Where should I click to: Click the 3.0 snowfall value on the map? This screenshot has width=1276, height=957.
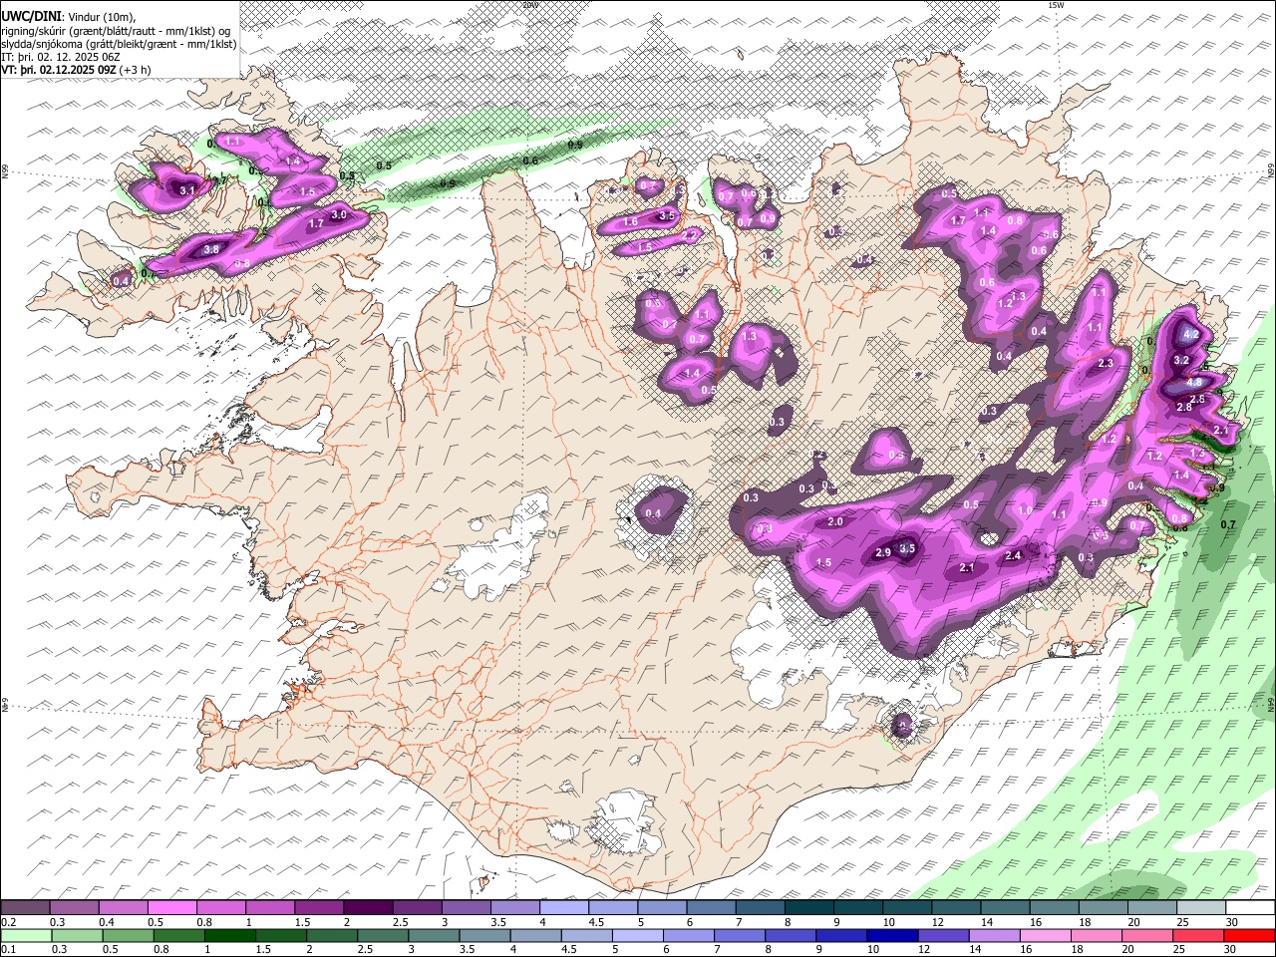pyautogui.click(x=338, y=214)
